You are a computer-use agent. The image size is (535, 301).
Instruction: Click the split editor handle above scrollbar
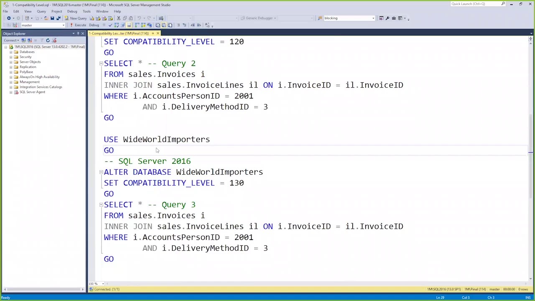(x=530, y=39)
